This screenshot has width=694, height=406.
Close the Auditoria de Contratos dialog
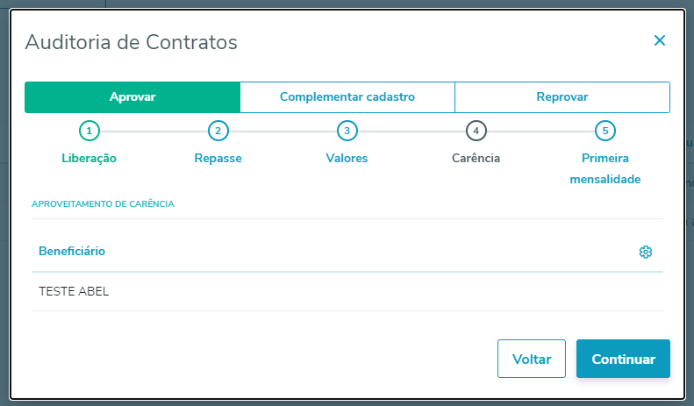[660, 40]
